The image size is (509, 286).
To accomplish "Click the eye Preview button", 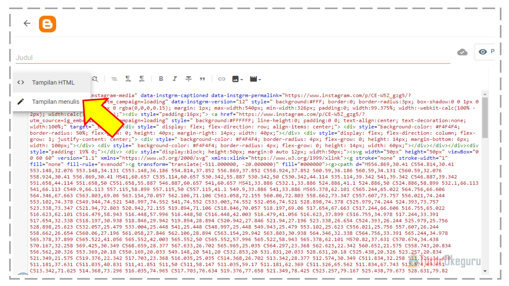I will point(483,52).
